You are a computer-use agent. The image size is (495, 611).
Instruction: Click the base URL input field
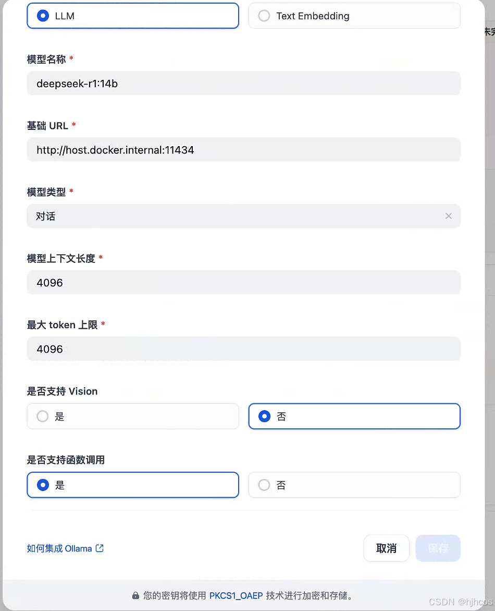(x=244, y=150)
